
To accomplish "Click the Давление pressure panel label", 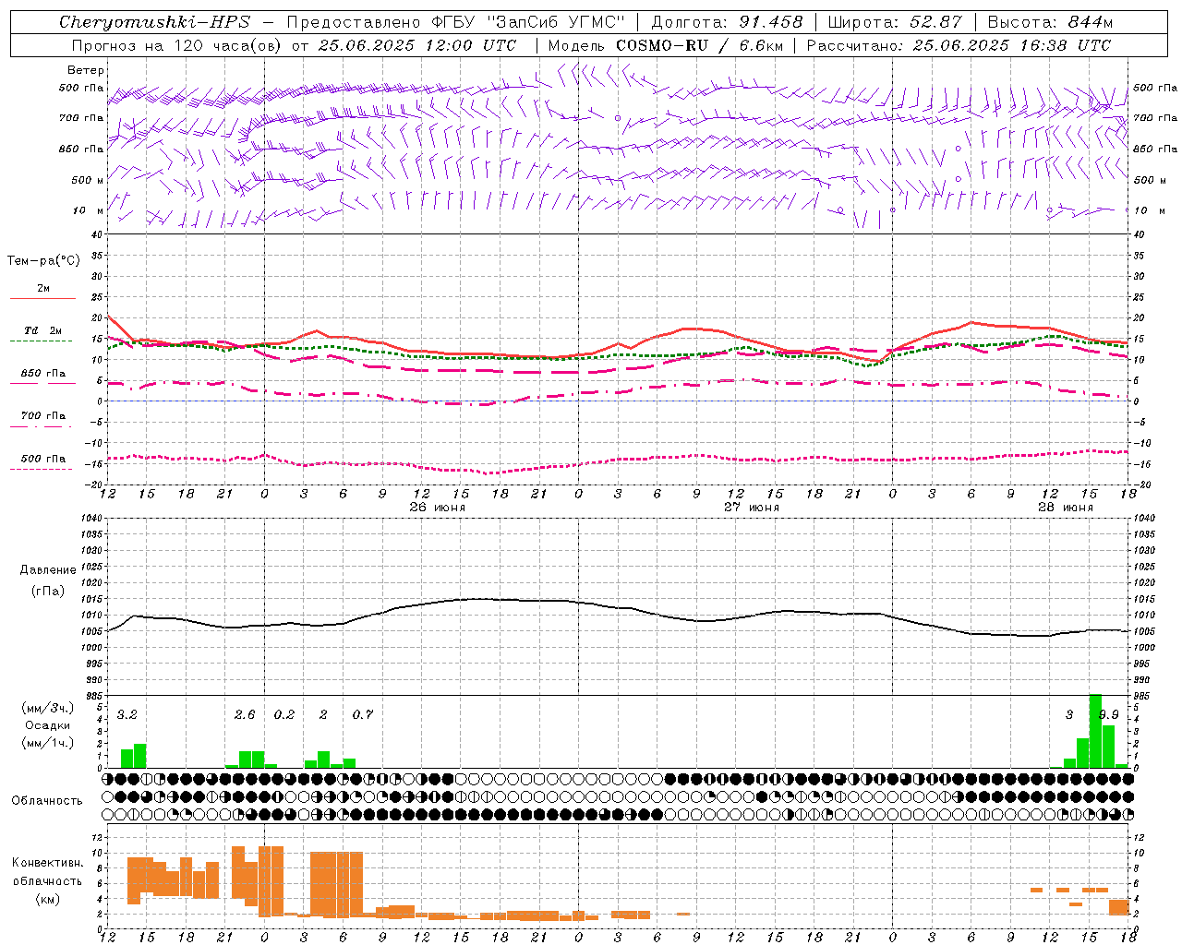I will tap(48, 570).
